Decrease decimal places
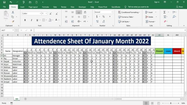187x105 pixels. pyautogui.click(x=103, y=21)
